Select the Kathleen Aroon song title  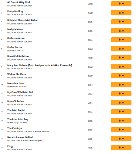pos(16,38)
